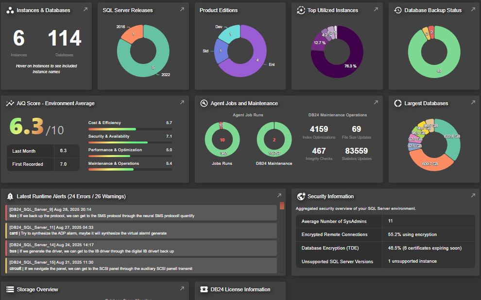Click the Largest Databases ring icon

point(398,103)
